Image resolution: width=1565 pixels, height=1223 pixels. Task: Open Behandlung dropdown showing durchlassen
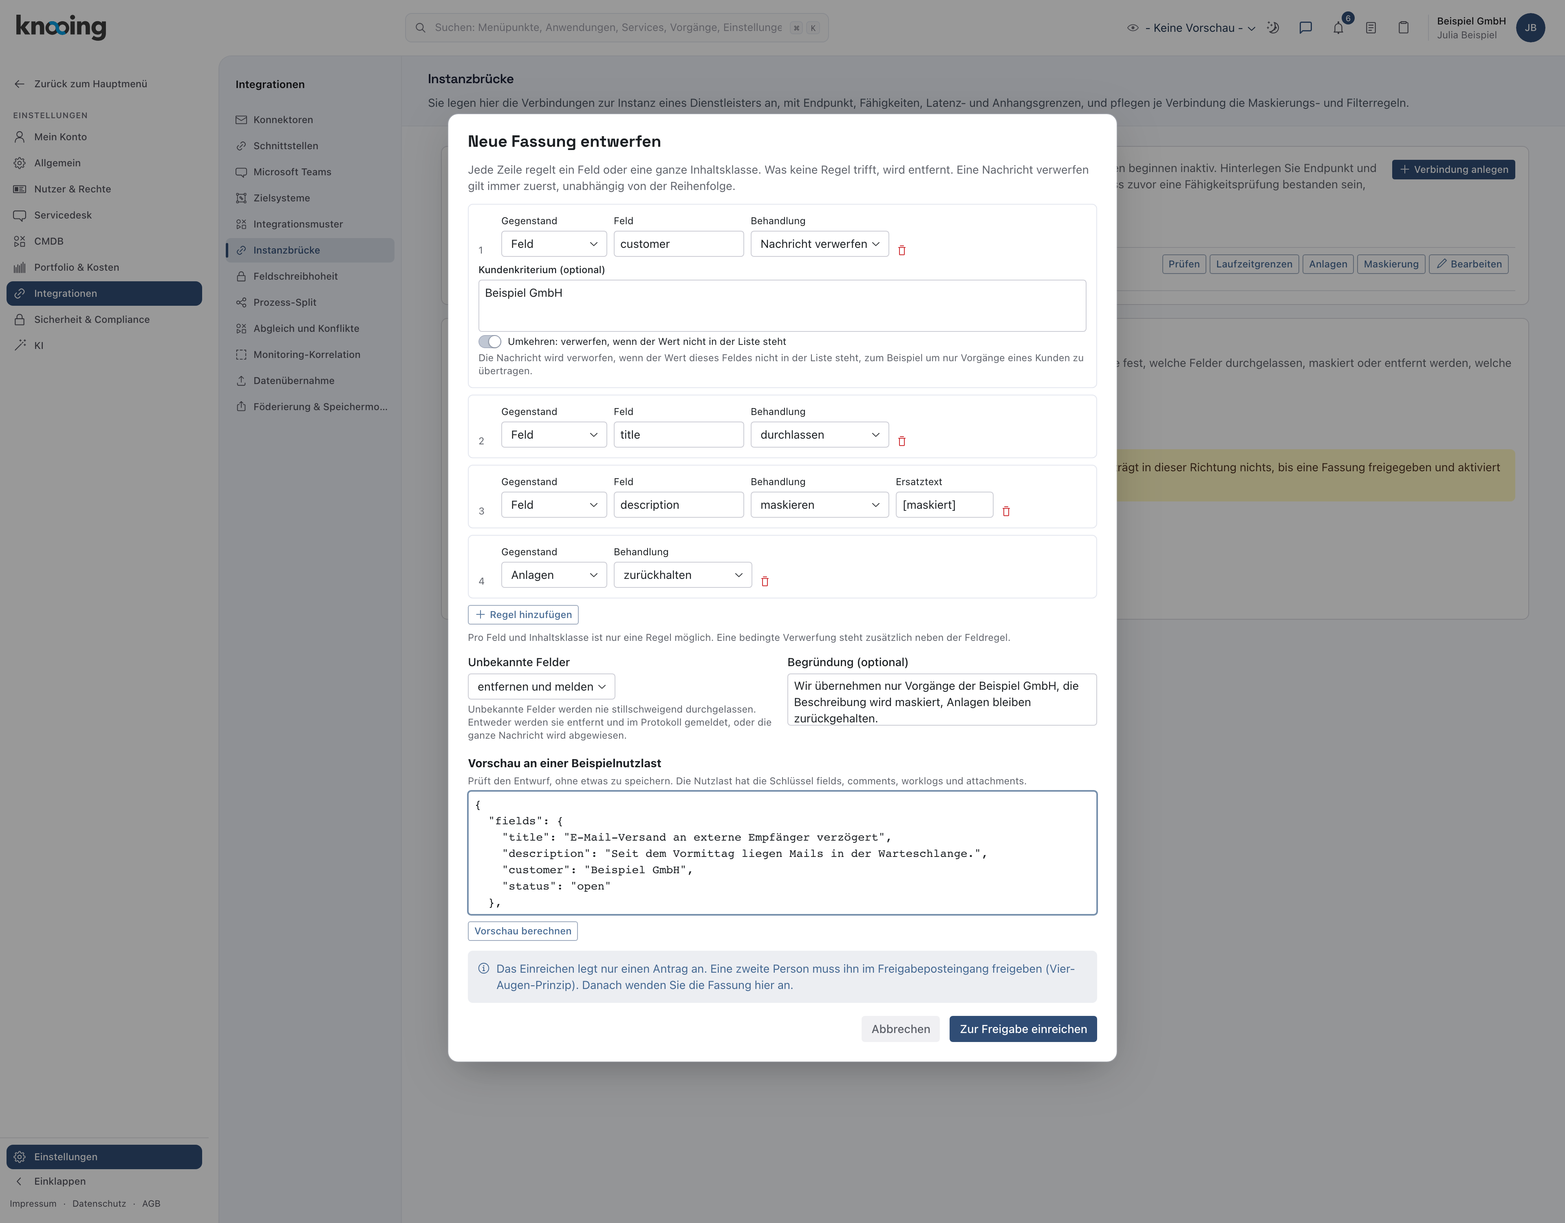(x=819, y=435)
